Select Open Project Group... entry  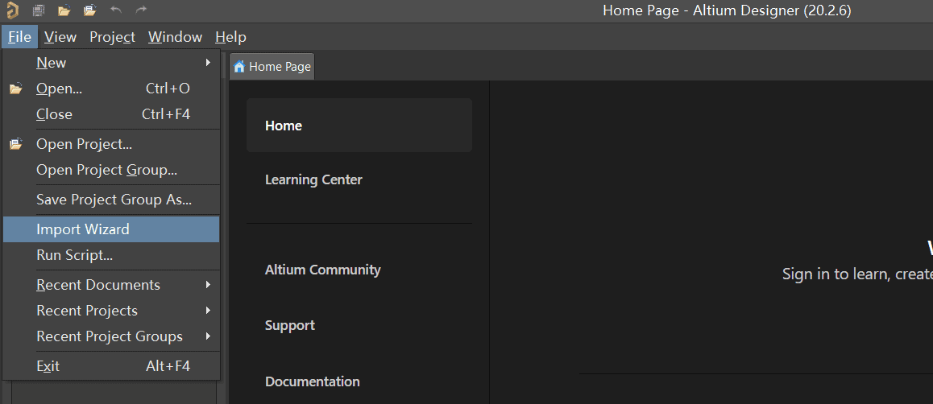tap(111, 170)
